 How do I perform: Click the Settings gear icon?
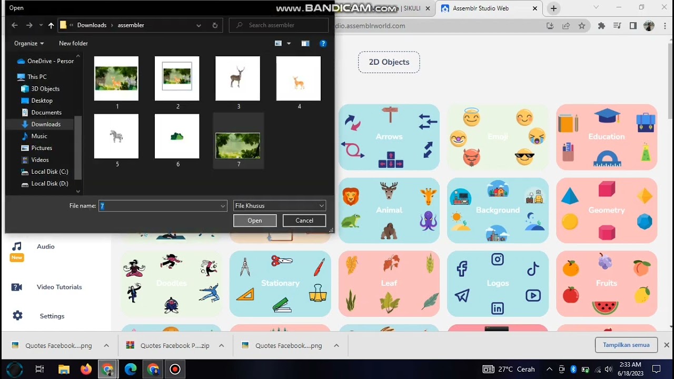tap(17, 316)
